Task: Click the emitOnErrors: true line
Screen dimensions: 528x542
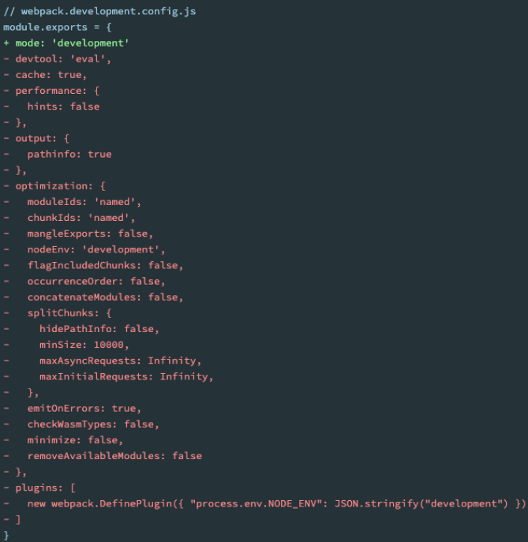Action: click(84, 408)
